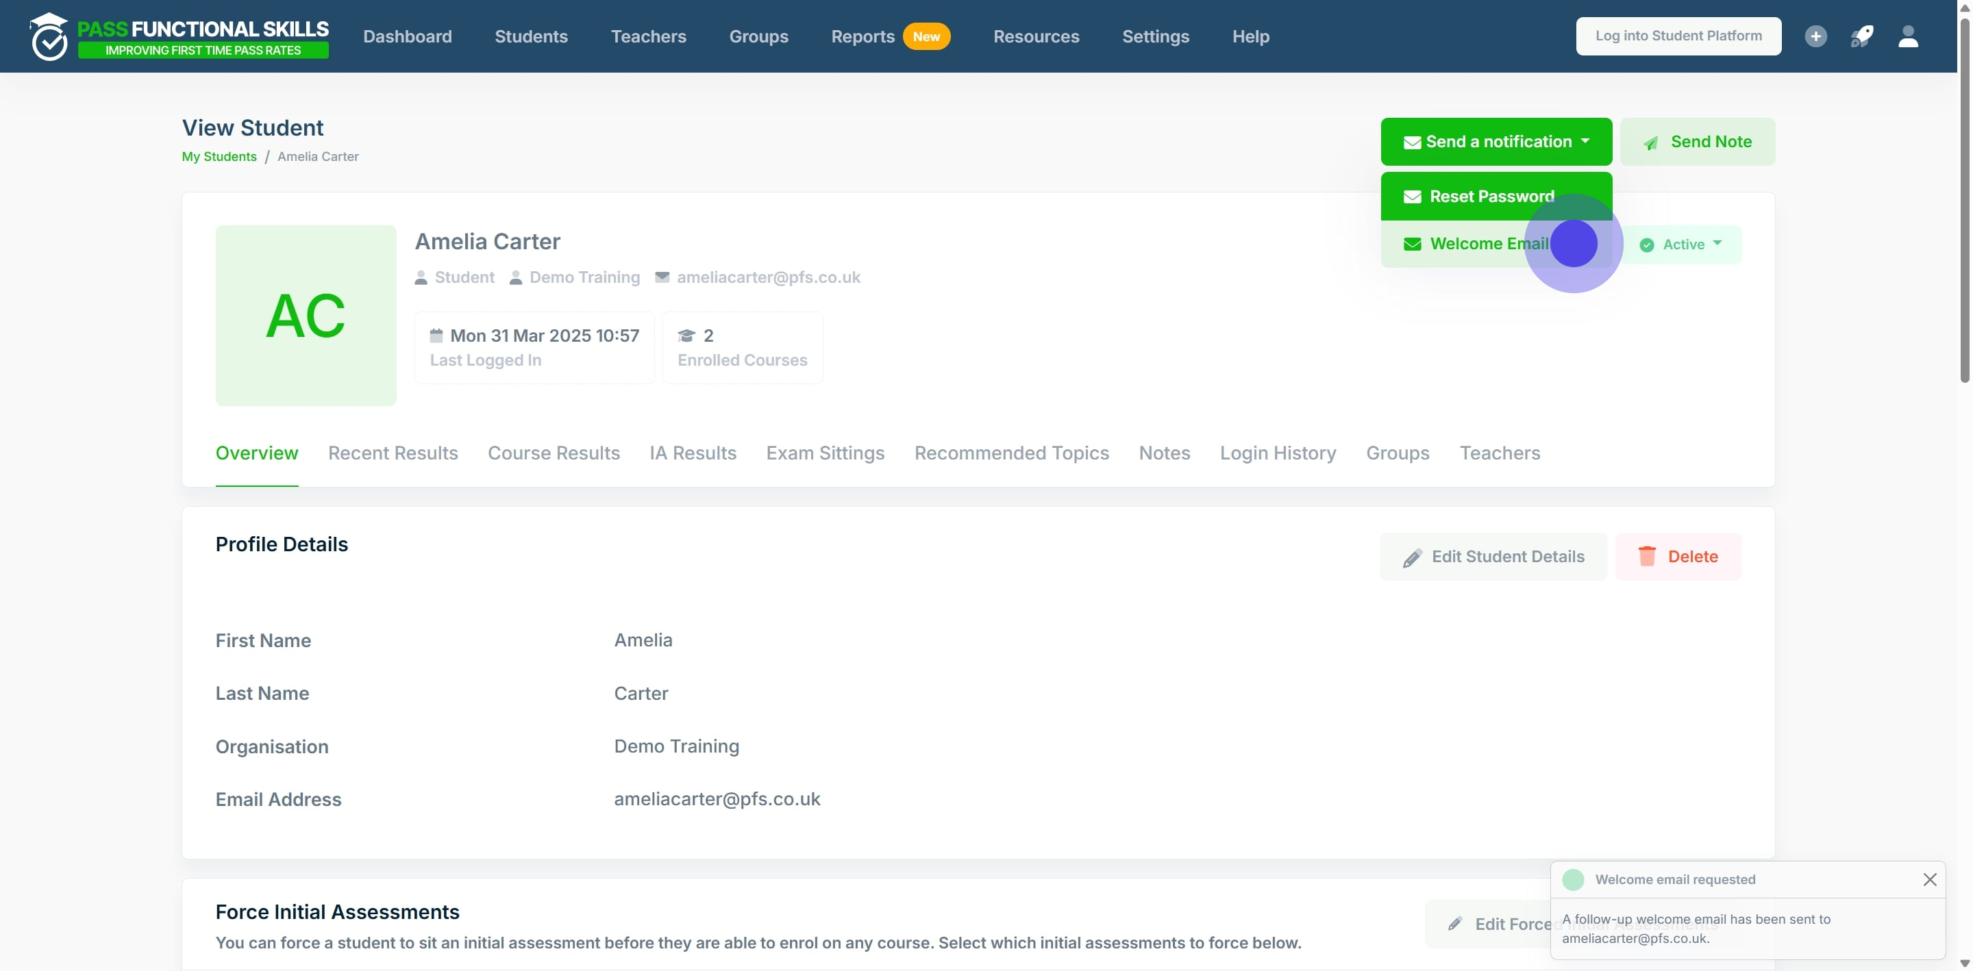The width and height of the screenshot is (1973, 971).
Task: Open the rocket icon in header
Action: [1862, 36]
